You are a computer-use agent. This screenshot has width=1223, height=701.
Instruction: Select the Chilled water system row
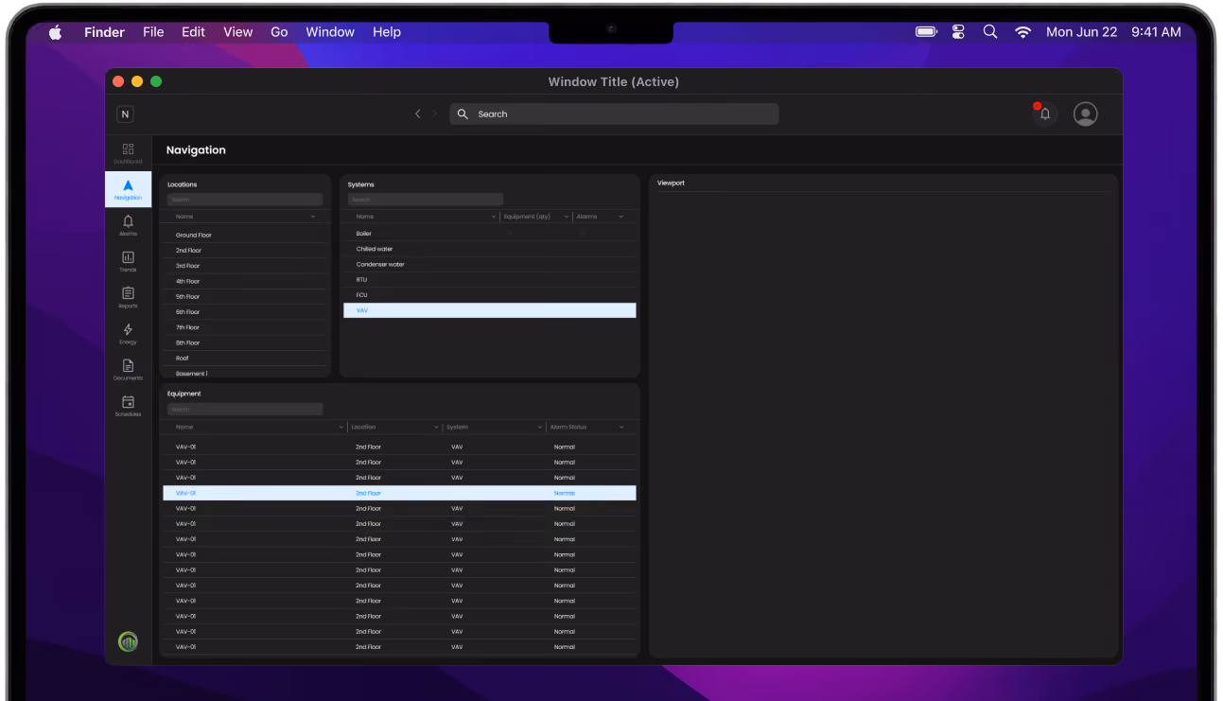pos(490,249)
